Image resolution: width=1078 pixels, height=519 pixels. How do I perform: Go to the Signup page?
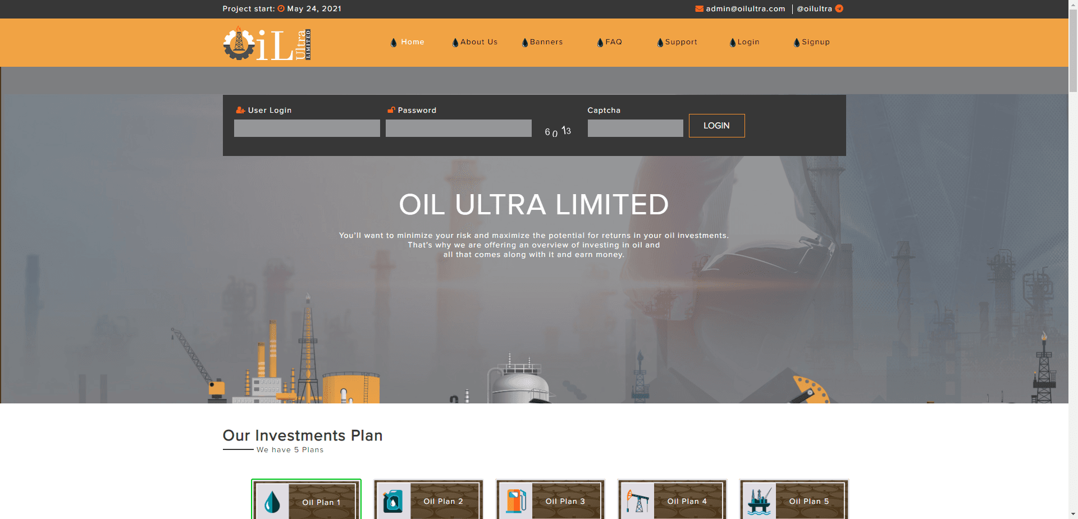point(815,42)
